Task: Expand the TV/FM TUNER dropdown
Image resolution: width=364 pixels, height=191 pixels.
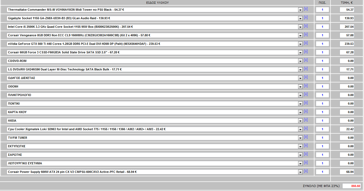Action: (x=300, y=138)
